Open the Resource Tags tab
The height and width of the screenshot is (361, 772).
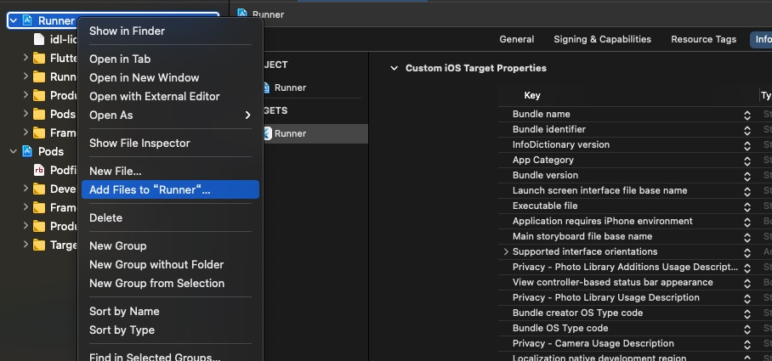[703, 39]
